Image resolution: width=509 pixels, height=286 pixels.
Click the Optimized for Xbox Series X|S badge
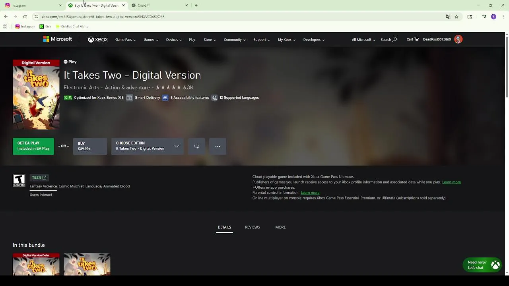pyautogui.click(x=94, y=98)
